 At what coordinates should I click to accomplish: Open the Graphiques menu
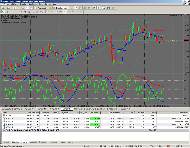[33, 4]
